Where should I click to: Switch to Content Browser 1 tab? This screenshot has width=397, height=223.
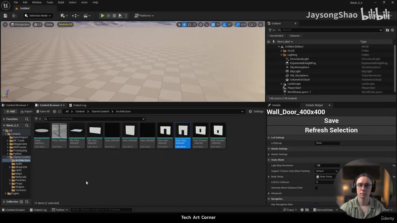15,105
